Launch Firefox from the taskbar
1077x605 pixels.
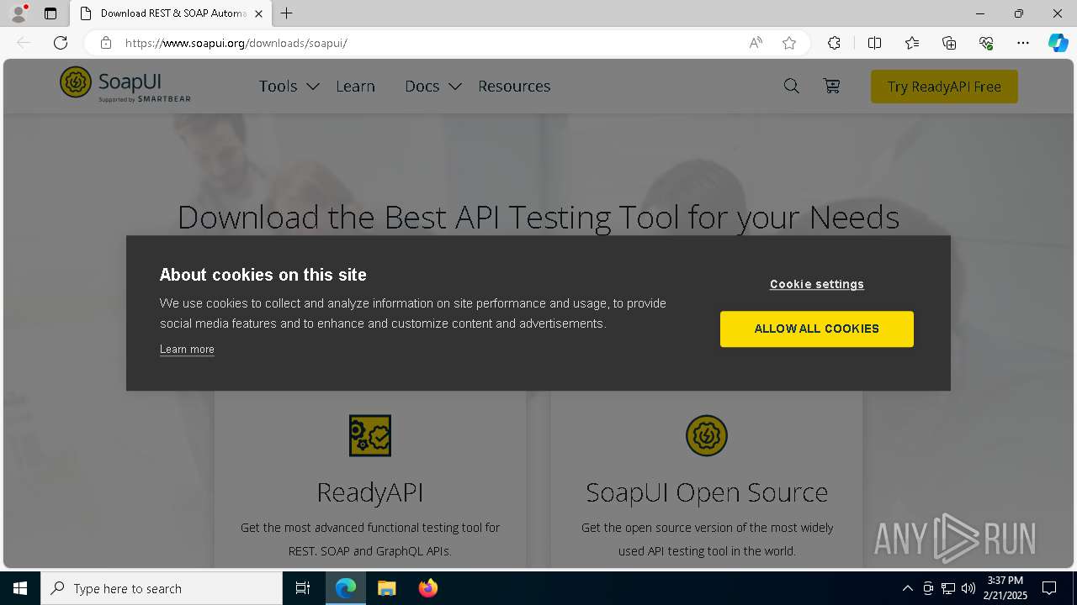coord(428,588)
